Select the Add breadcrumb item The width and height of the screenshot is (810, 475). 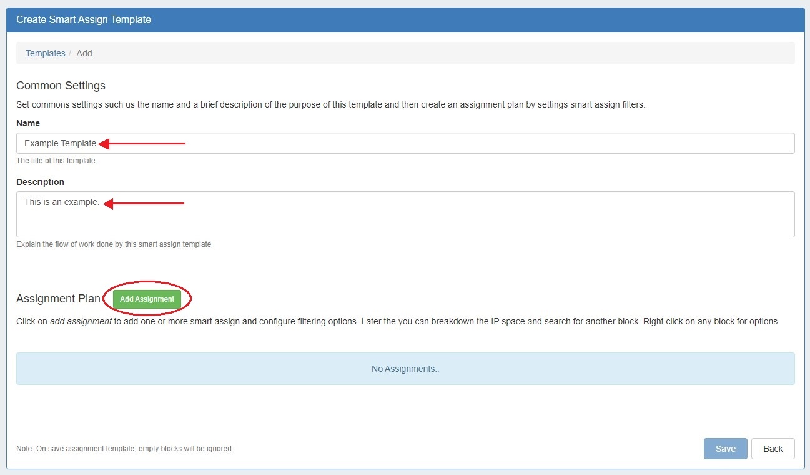pos(84,53)
